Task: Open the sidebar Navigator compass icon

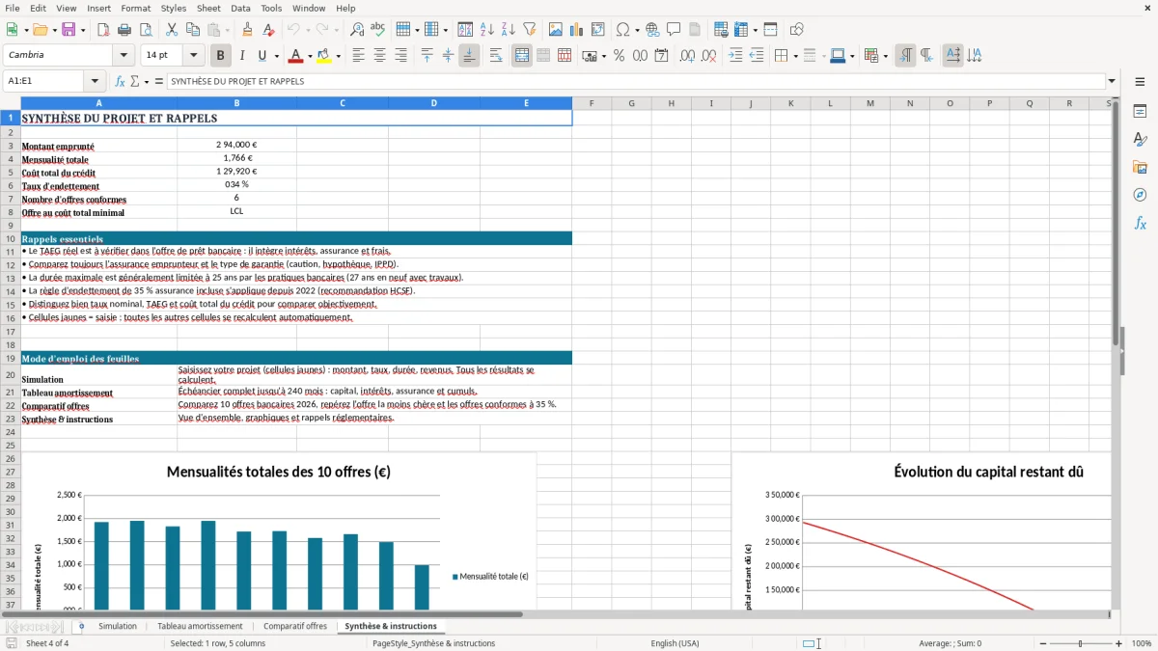Action: [1140, 195]
